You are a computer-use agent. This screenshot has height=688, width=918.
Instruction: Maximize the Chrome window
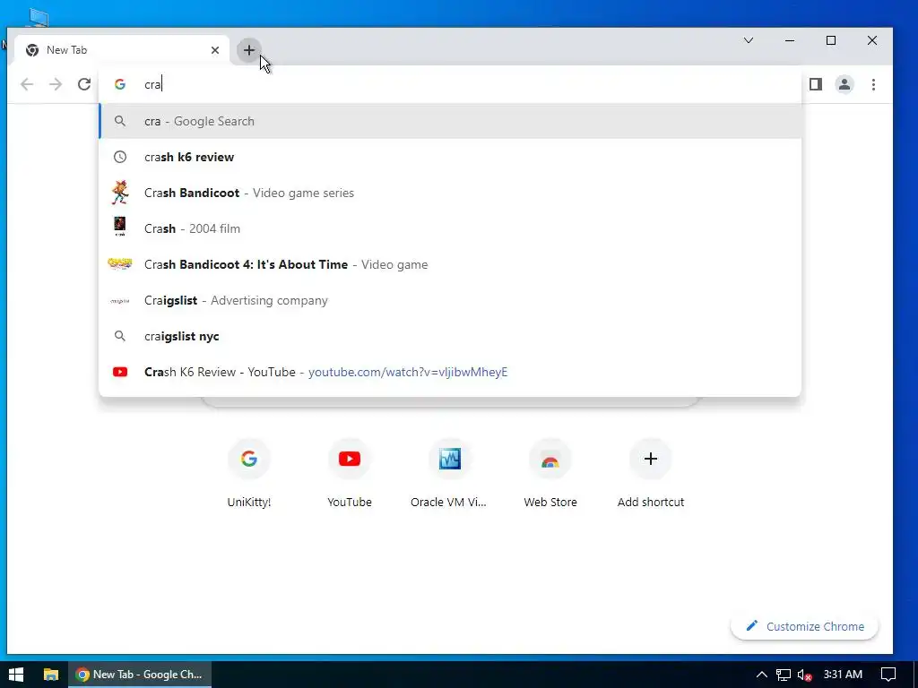click(831, 40)
